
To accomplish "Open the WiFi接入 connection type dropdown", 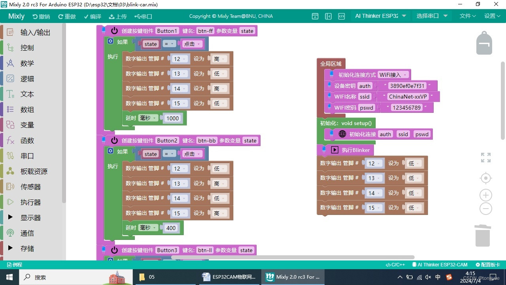I will click(x=393, y=75).
